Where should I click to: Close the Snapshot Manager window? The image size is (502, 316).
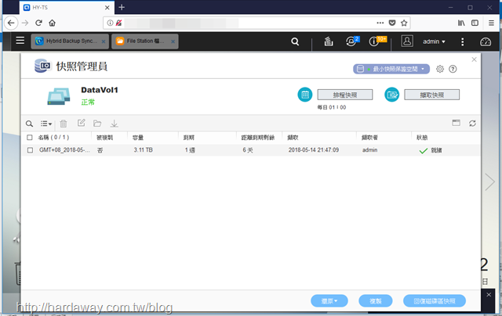(474, 59)
